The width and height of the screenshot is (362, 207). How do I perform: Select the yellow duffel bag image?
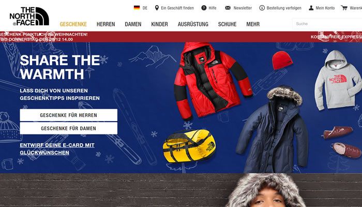pyautogui.click(x=189, y=146)
